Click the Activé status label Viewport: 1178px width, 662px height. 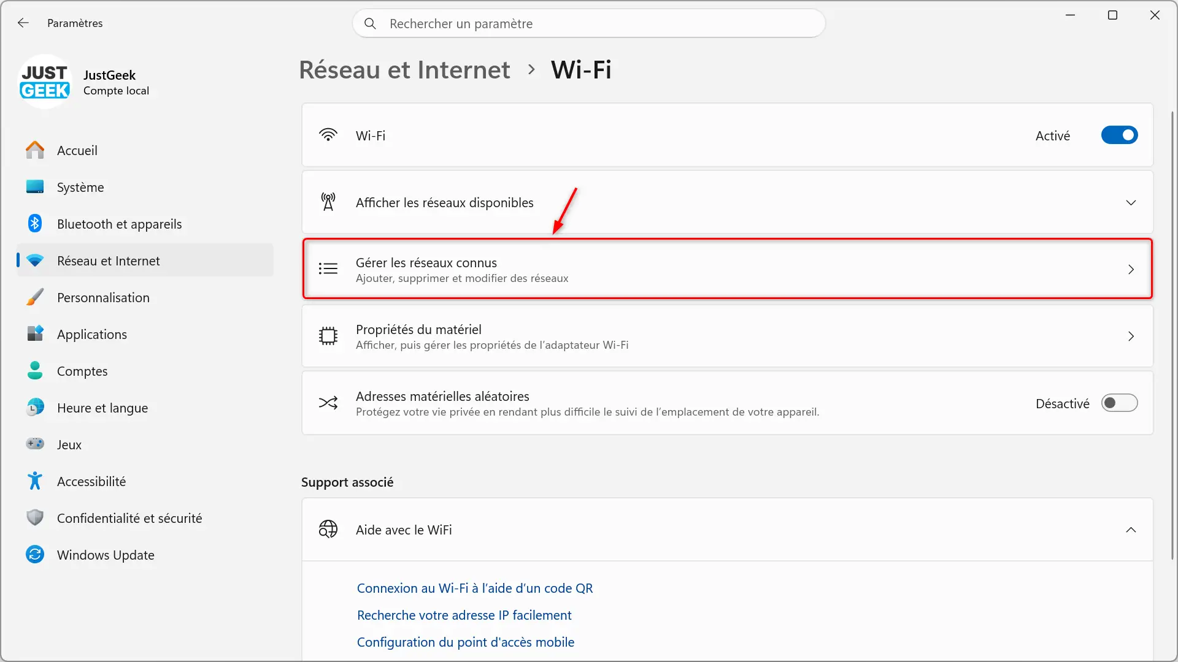[x=1052, y=135]
